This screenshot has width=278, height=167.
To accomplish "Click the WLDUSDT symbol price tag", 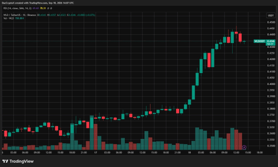I will (260, 41).
